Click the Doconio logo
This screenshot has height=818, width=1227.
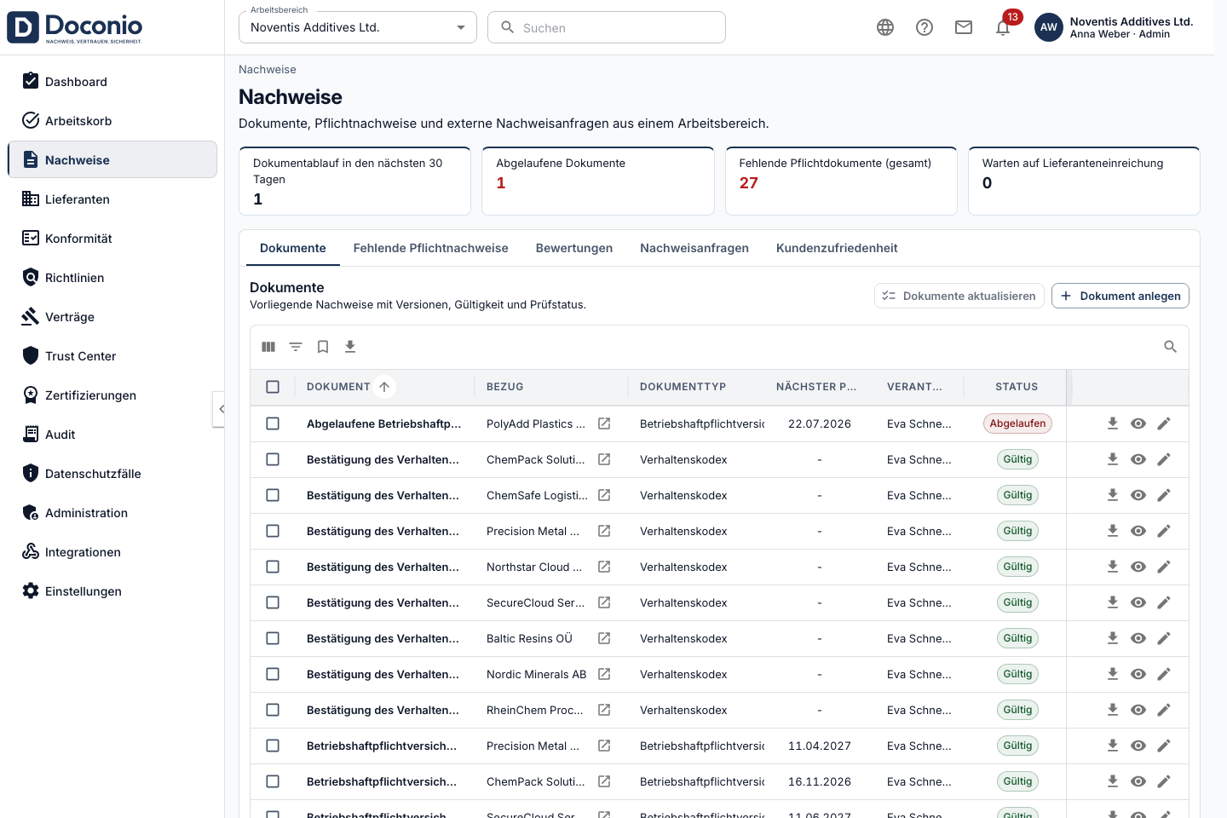point(75,27)
